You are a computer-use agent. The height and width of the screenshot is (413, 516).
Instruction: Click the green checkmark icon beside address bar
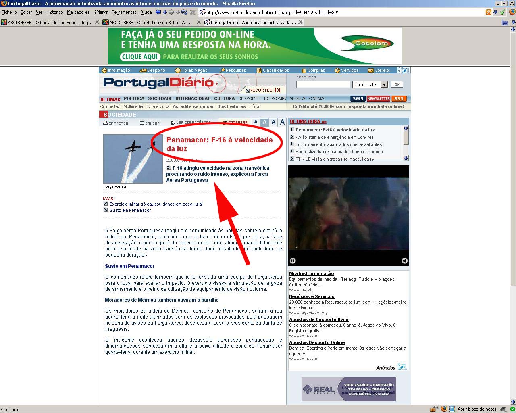coord(502,12)
